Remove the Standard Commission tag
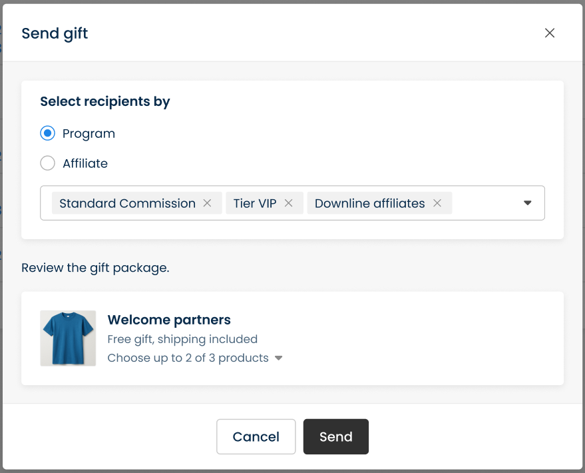 click(x=207, y=203)
